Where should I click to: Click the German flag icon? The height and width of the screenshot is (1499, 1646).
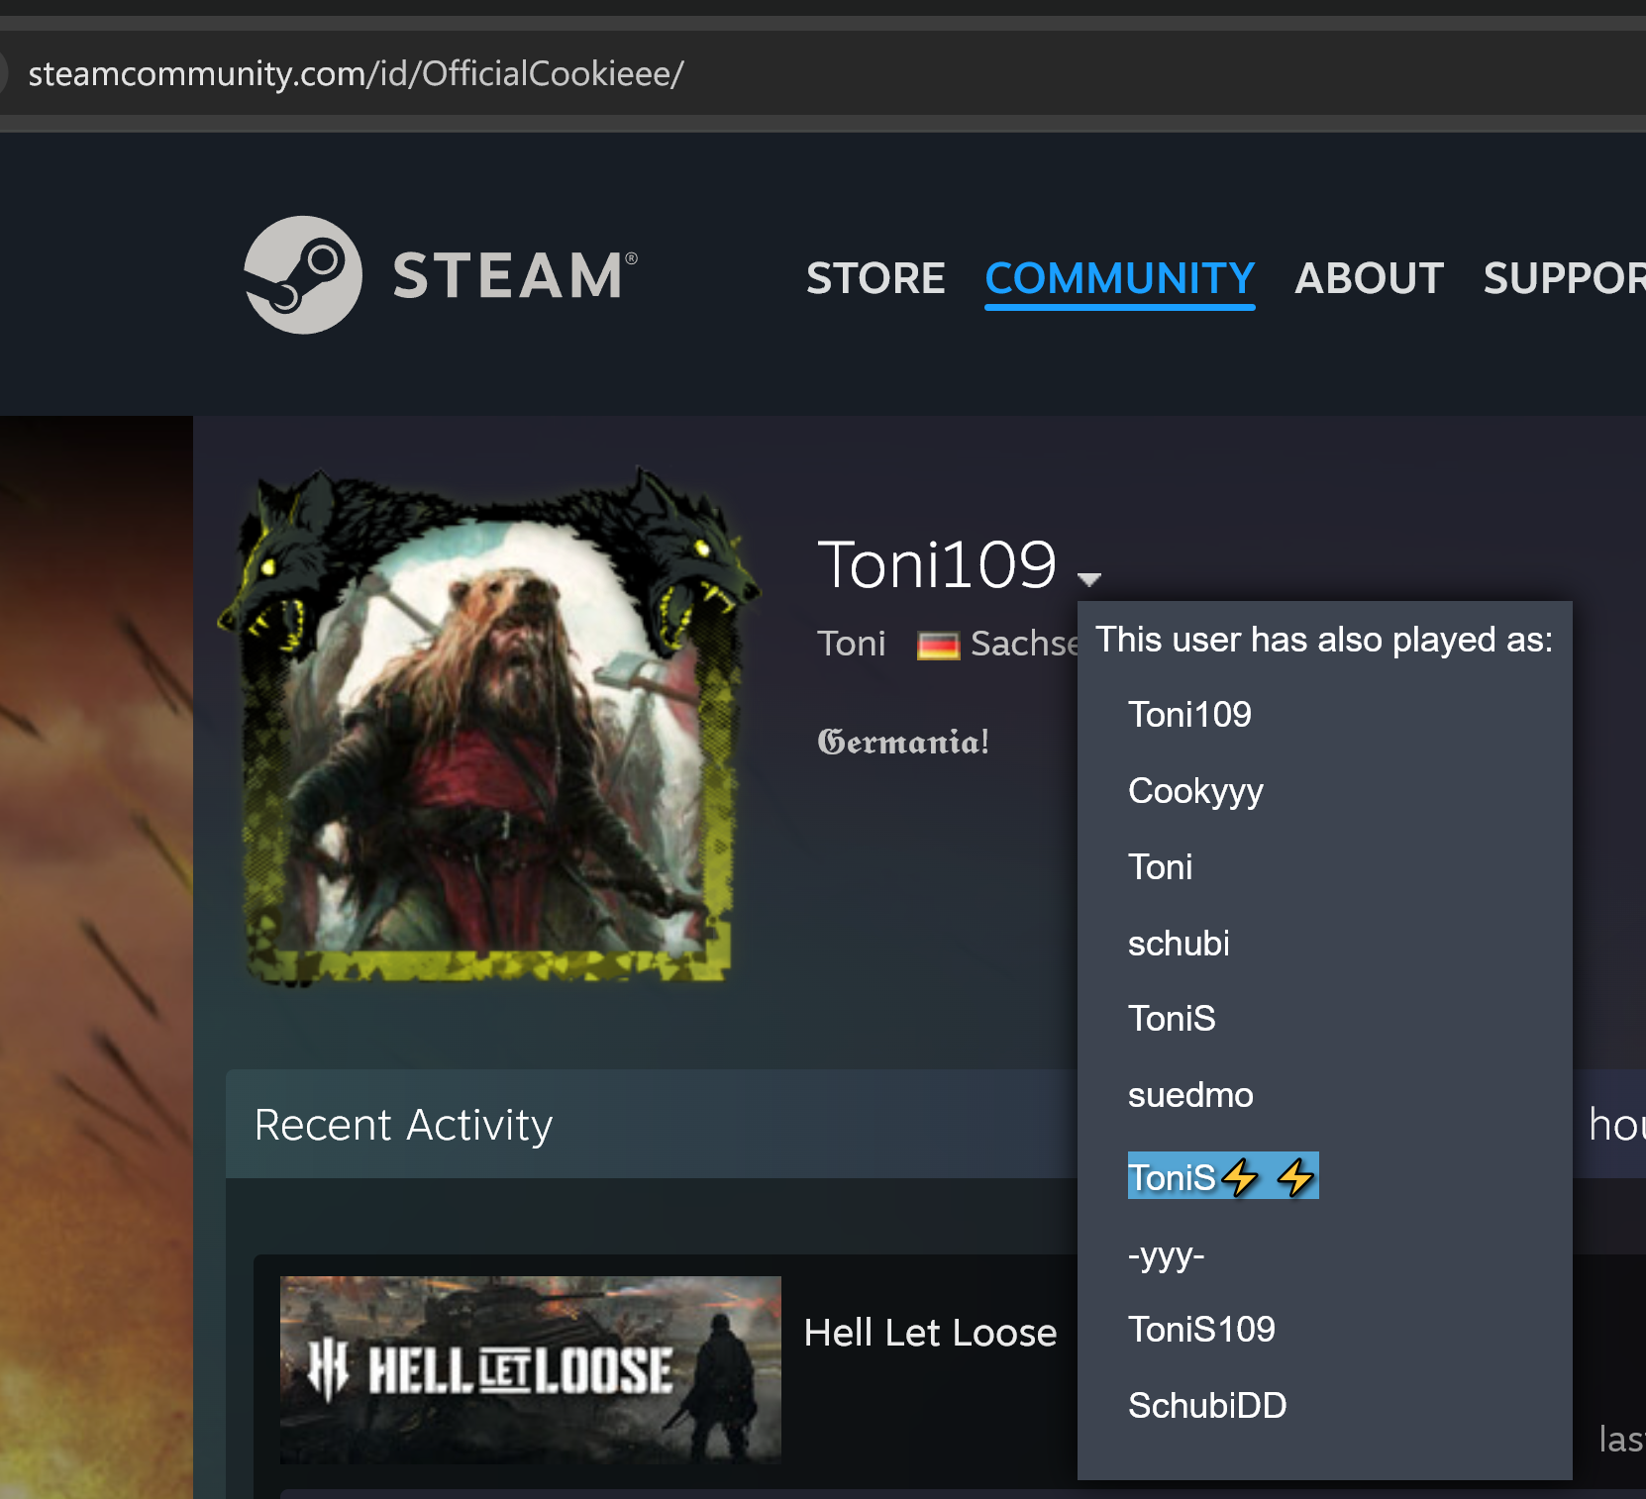click(937, 646)
